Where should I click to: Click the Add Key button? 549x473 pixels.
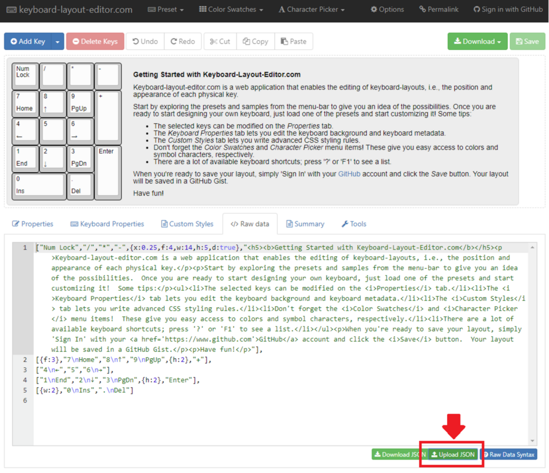click(x=28, y=41)
